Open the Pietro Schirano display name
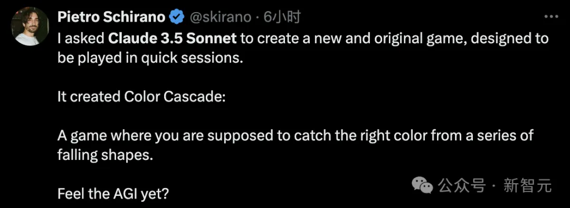Viewport: 570px width, 208px height. (x=111, y=17)
